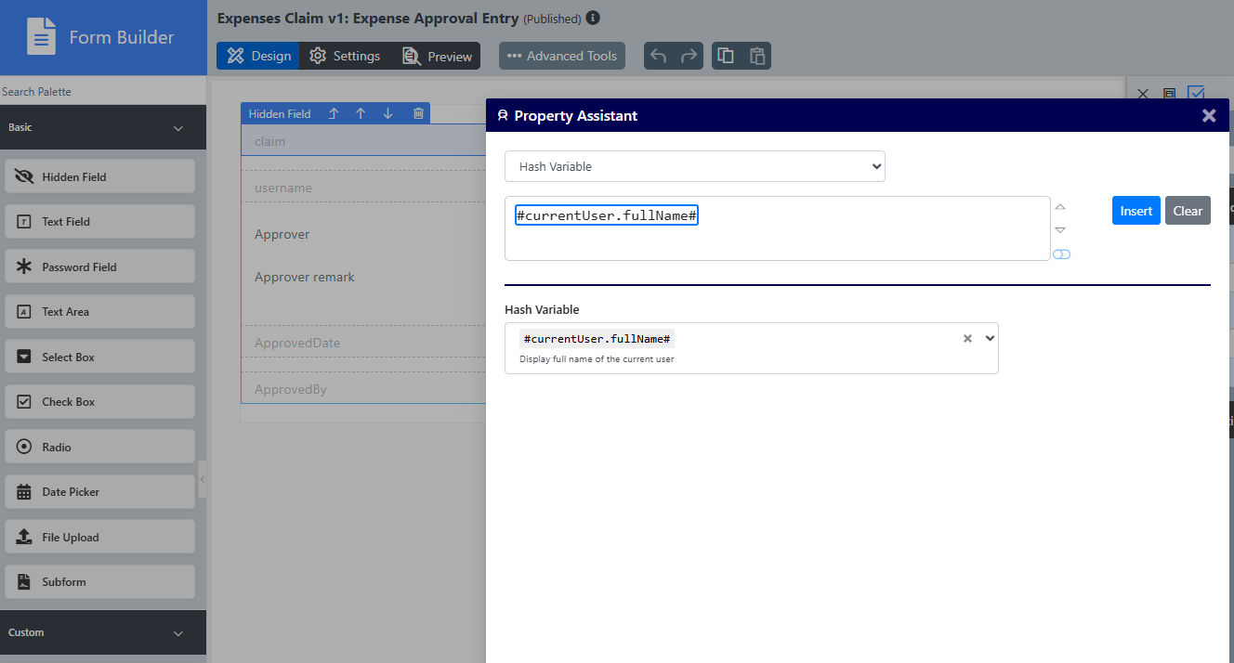Open Advanced Tools

click(x=562, y=56)
